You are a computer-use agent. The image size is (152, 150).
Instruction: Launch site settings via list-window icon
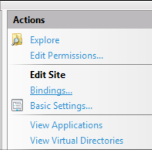tap(17, 105)
